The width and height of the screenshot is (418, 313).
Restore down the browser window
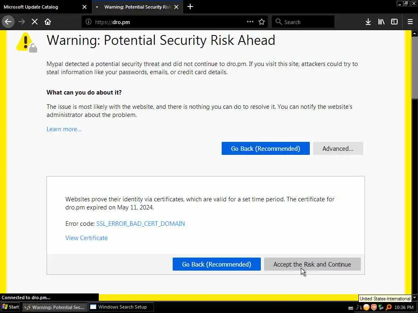(406, 3)
